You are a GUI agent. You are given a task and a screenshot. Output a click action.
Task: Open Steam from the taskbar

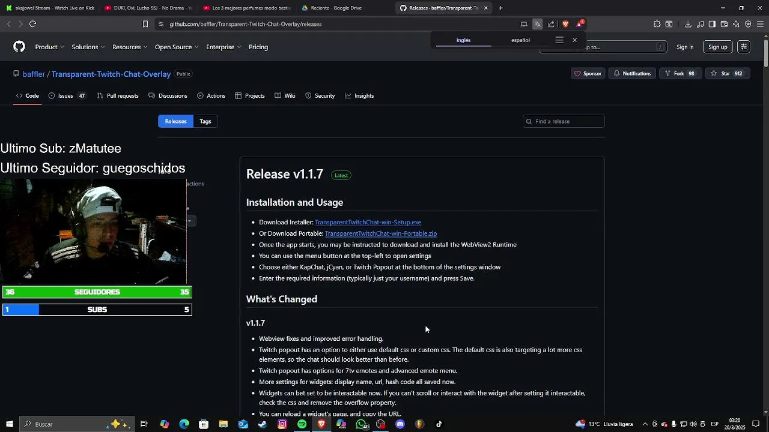[263, 424]
